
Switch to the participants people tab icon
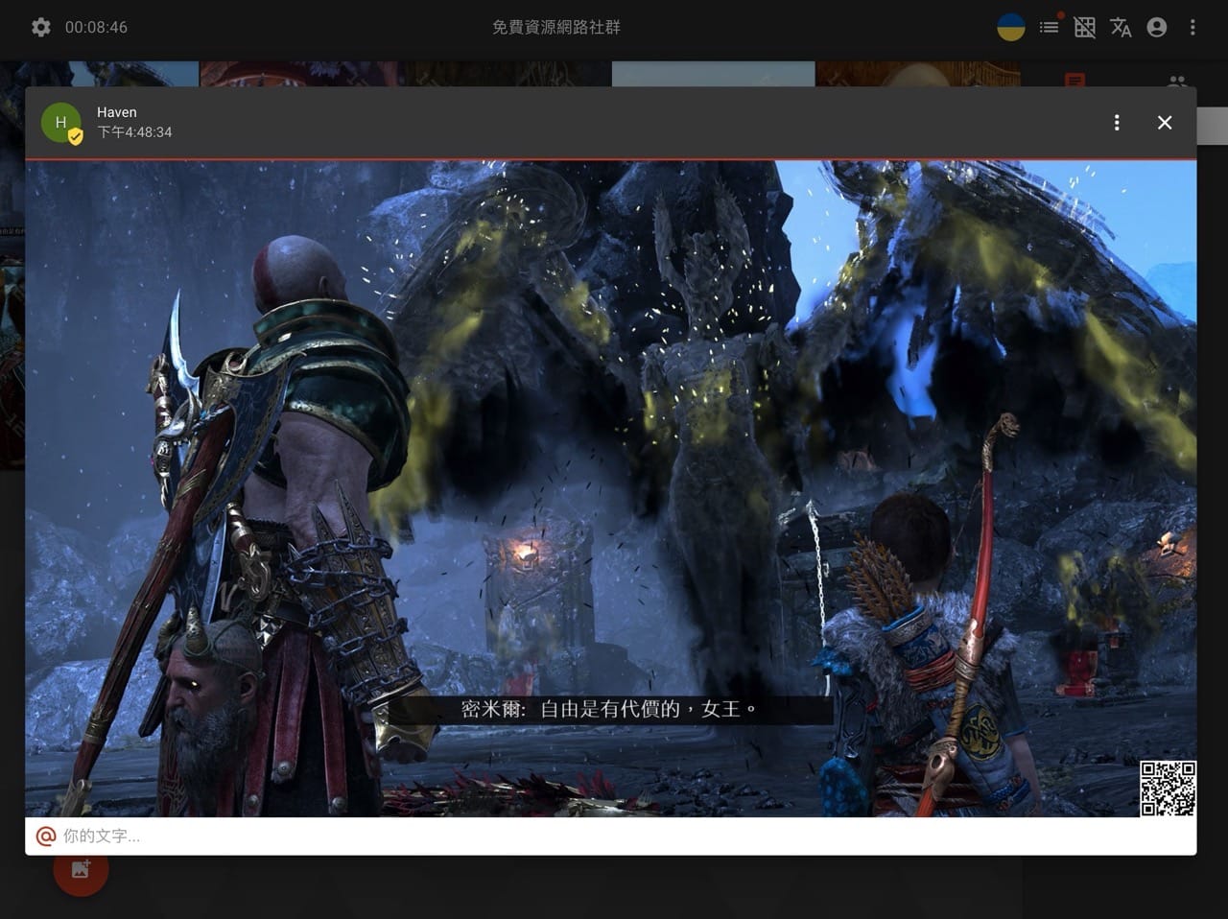coord(1178,81)
